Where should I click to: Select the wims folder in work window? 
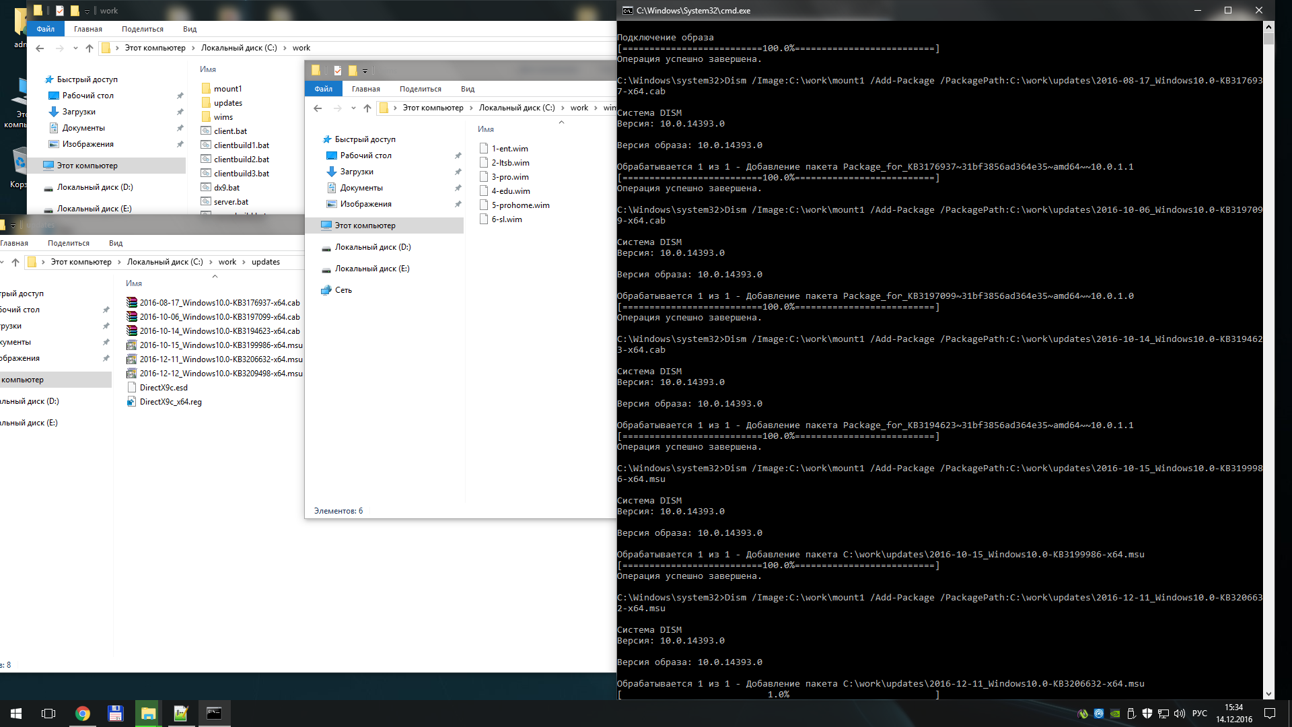[217, 117]
